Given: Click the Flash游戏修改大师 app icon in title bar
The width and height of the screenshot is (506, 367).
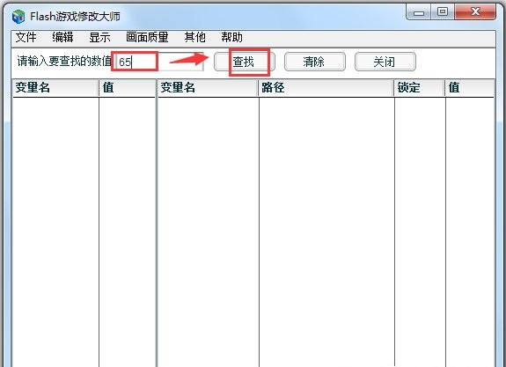Looking at the screenshot, I should [x=18, y=16].
